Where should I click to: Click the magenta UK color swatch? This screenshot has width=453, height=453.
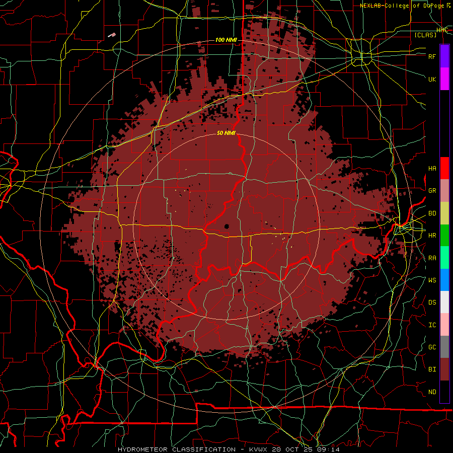click(444, 79)
